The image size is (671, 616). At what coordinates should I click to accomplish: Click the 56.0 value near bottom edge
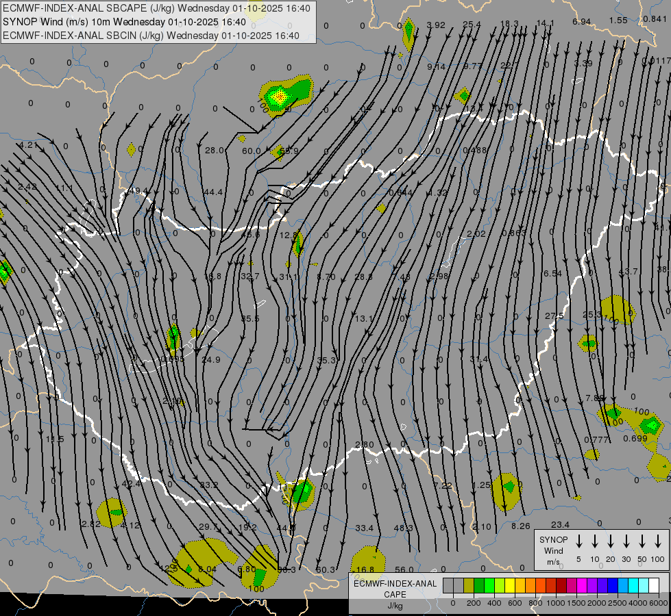point(404,569)
